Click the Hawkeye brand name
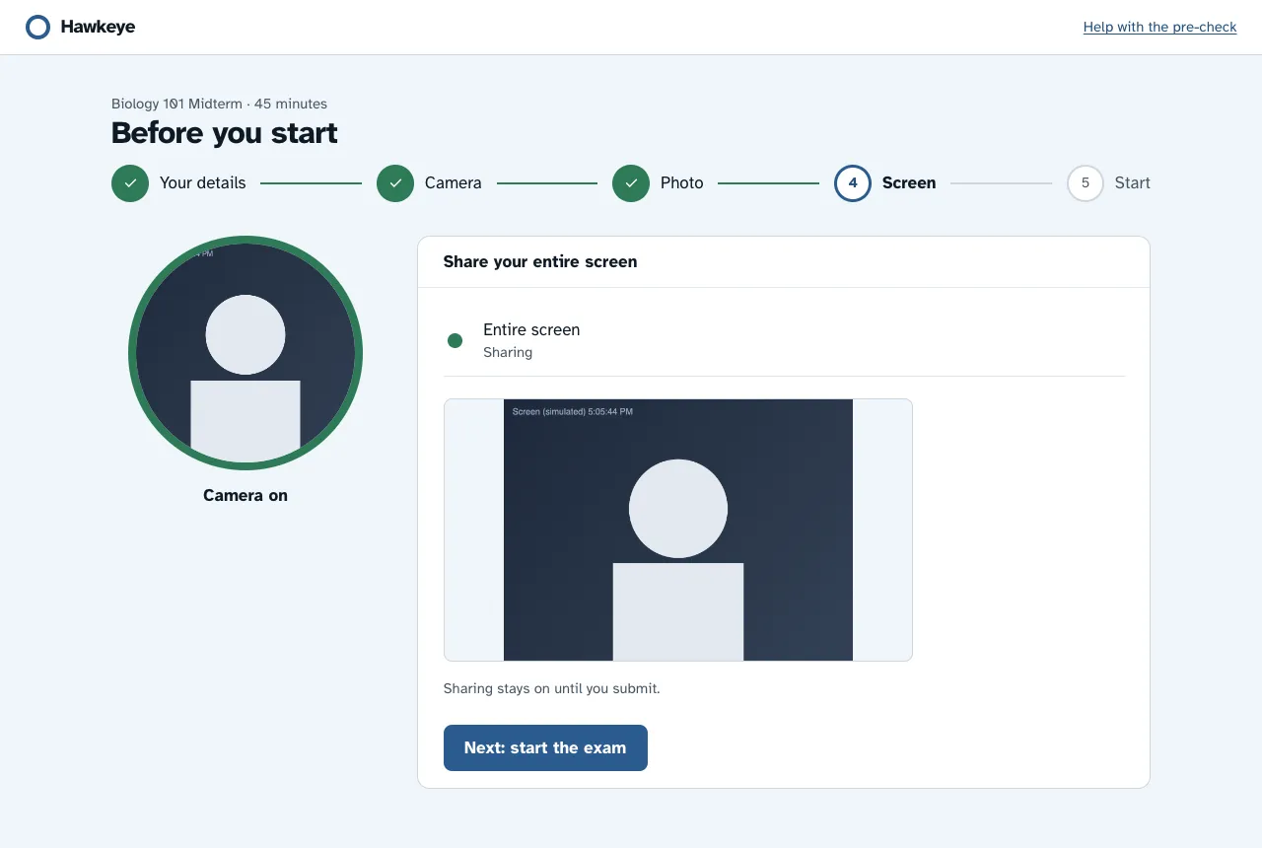The height and width of the screenshot is (848, 1262). (x=98, y=28)
